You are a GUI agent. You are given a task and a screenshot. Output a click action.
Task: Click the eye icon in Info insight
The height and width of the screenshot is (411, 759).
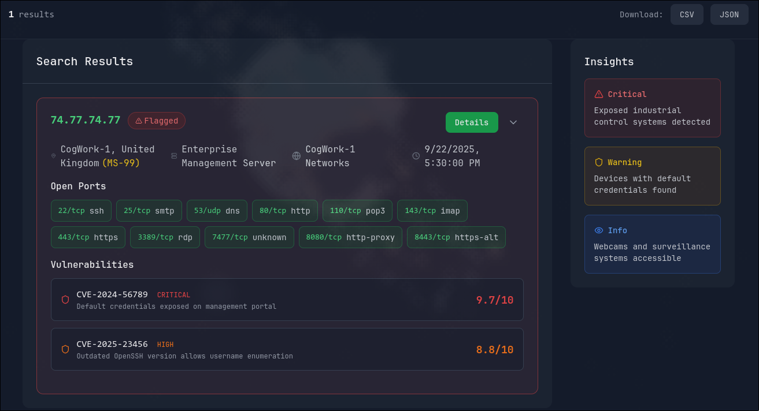599,230
